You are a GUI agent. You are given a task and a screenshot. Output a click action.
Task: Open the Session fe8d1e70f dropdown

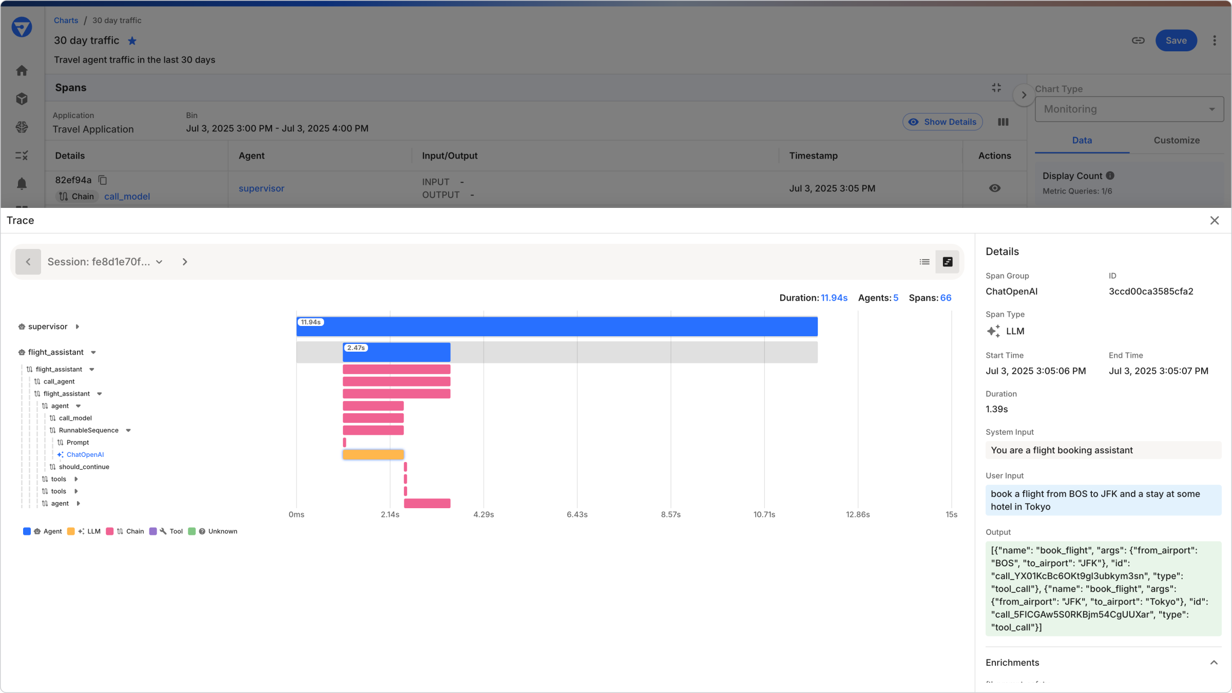(105, 262)
